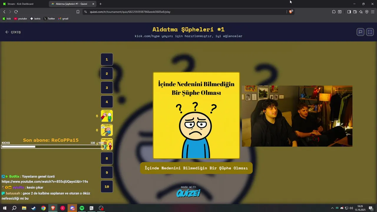Click the main yellow quiz card image
The image size is (377, 212).
tap(196, 115)
